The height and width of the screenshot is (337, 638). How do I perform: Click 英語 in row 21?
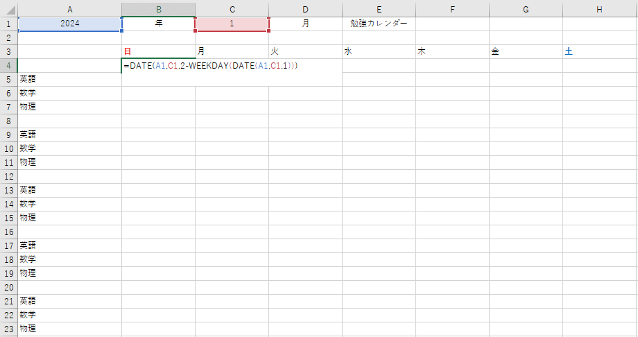pyautogui.click(x=69, y=301)
